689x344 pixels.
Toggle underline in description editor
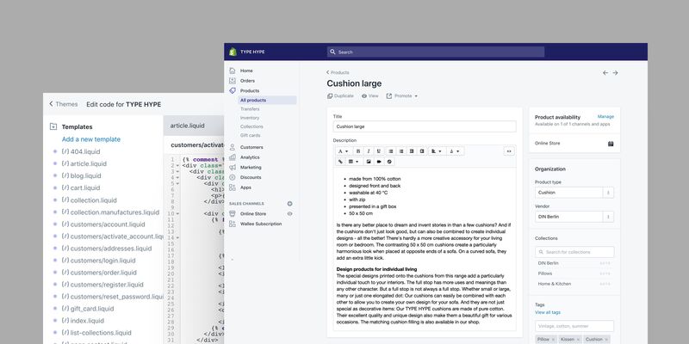(379, 151)
